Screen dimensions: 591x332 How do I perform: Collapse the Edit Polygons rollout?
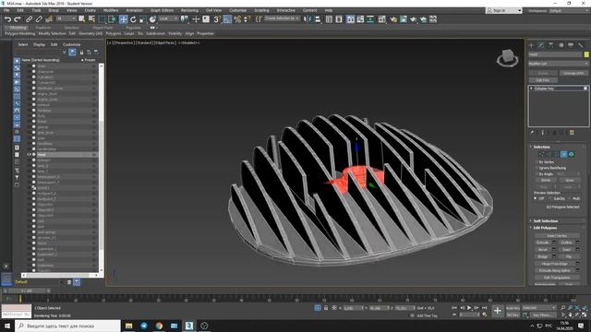(x=545, y=228)
